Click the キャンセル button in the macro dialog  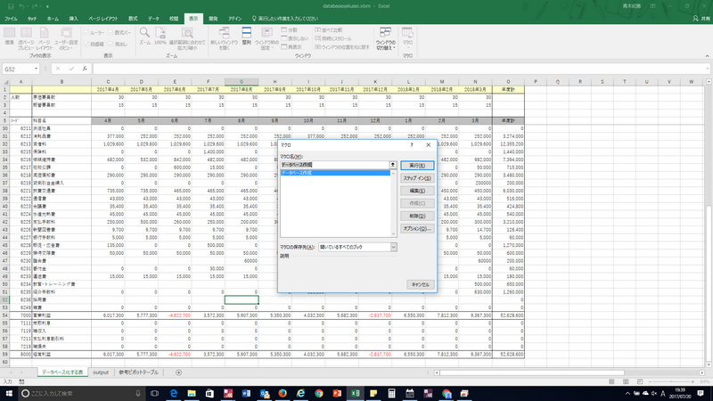pyautogui.click(x=419, y=284)
